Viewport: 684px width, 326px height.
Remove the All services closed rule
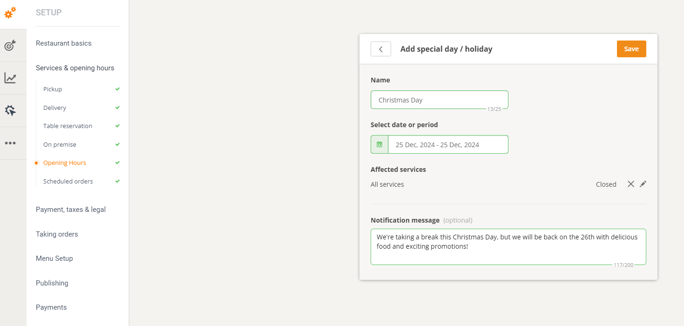pyautogui.click(x=630, y=184)
